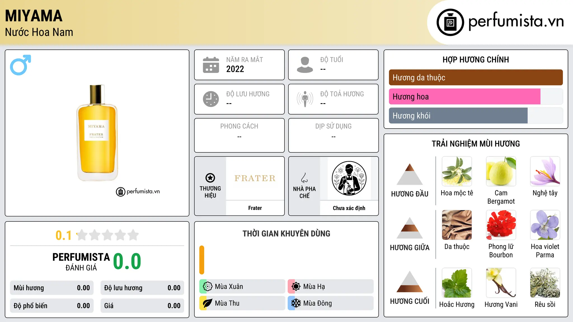Screen dimensions: 573x322
Task: Click the Thời gian khuyên dùng heading
Action: [286, 233]
